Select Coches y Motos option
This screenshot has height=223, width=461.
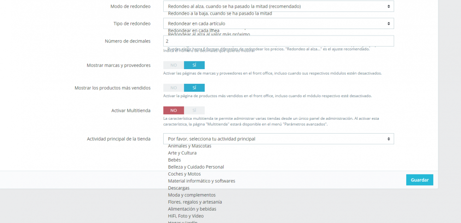click(x=184, y=174)
